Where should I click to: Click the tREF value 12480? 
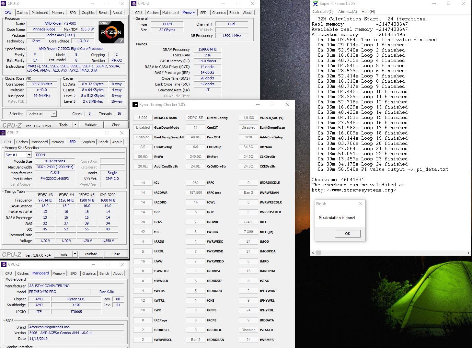(248, 222)
